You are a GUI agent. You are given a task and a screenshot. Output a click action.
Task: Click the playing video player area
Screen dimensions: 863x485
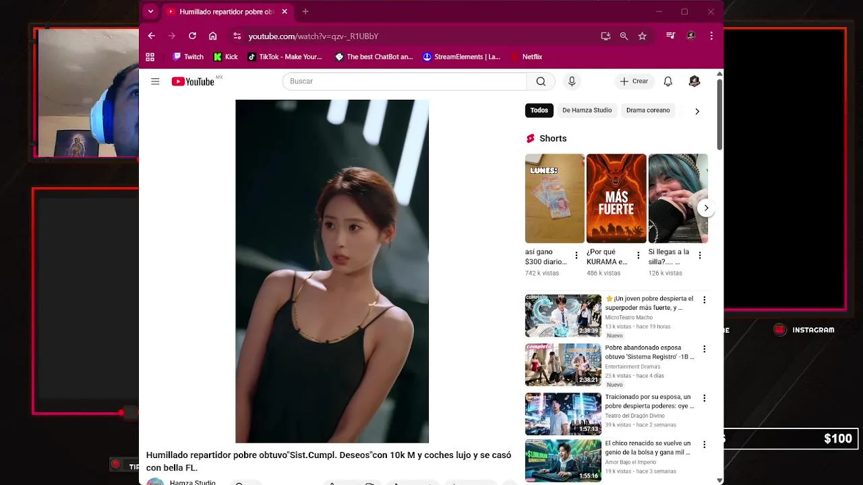332,271
